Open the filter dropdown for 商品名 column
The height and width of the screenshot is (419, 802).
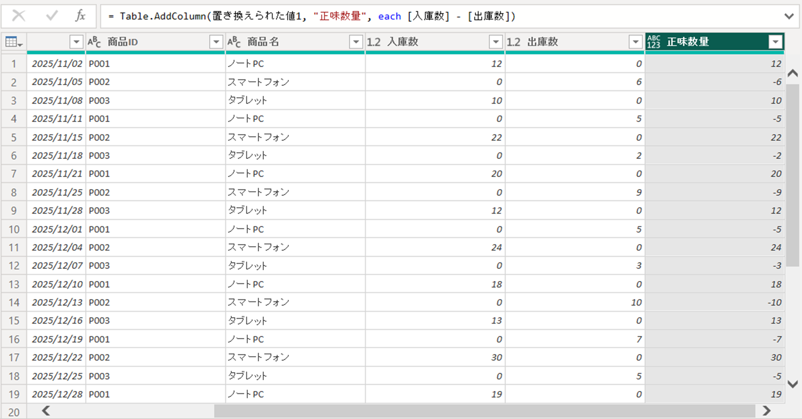pyautogui.click(x=356, y=42)
